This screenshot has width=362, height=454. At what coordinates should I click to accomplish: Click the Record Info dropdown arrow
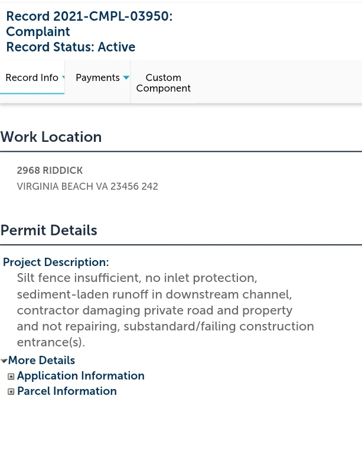pos(63,77)
